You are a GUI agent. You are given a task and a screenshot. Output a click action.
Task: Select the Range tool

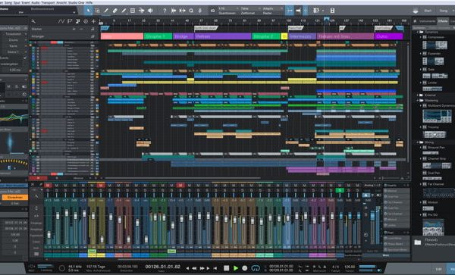(x=98, y=11)
